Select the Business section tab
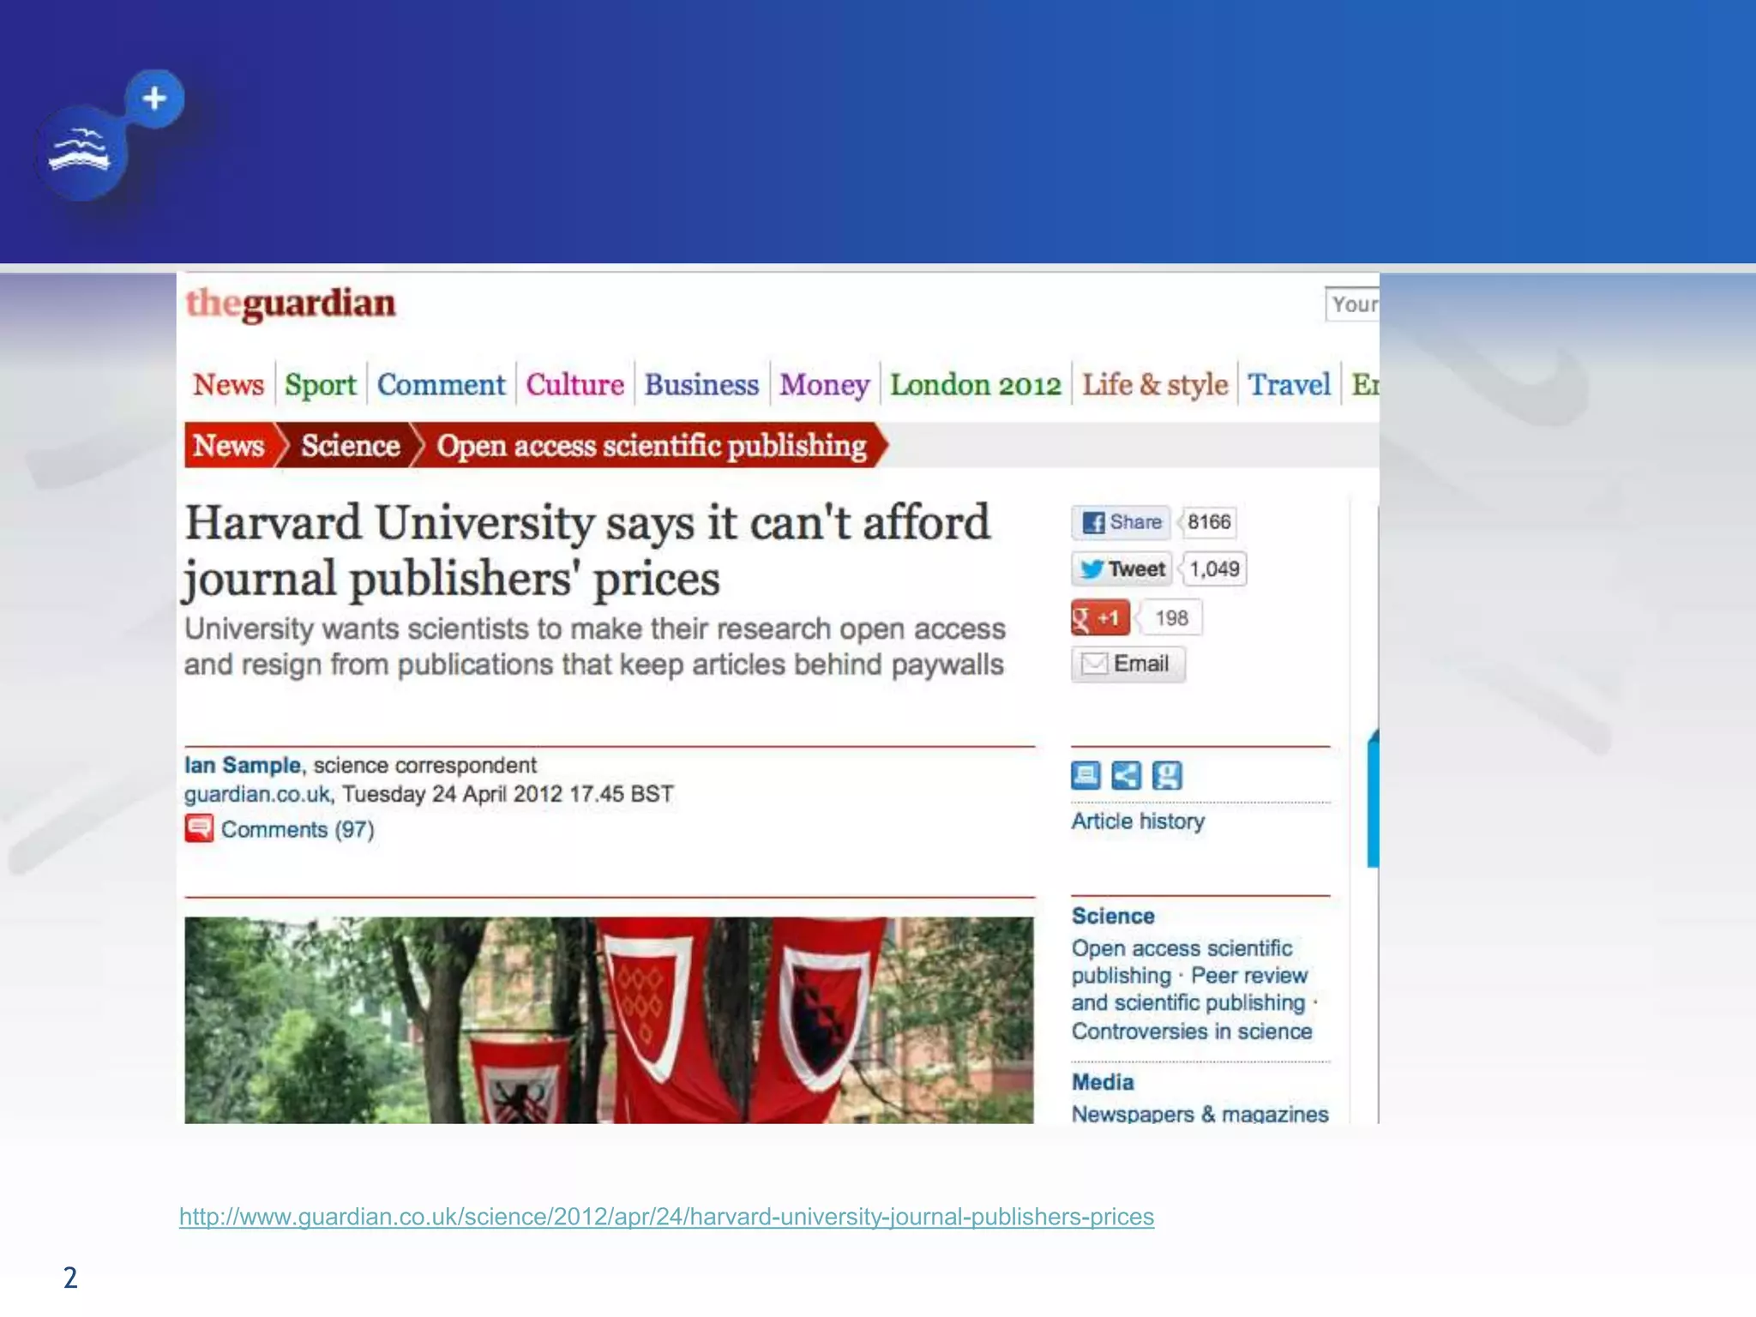Viewport: 1756px width, 1317px height. coord(701,385)
